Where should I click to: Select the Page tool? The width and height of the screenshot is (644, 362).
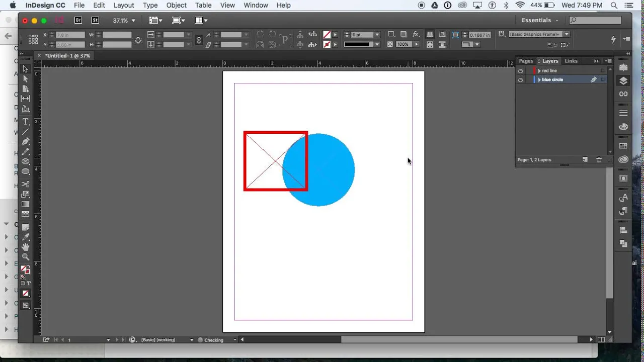[x=25, y=88]
